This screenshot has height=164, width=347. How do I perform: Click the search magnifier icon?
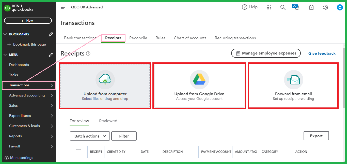[x=283, y=7]
